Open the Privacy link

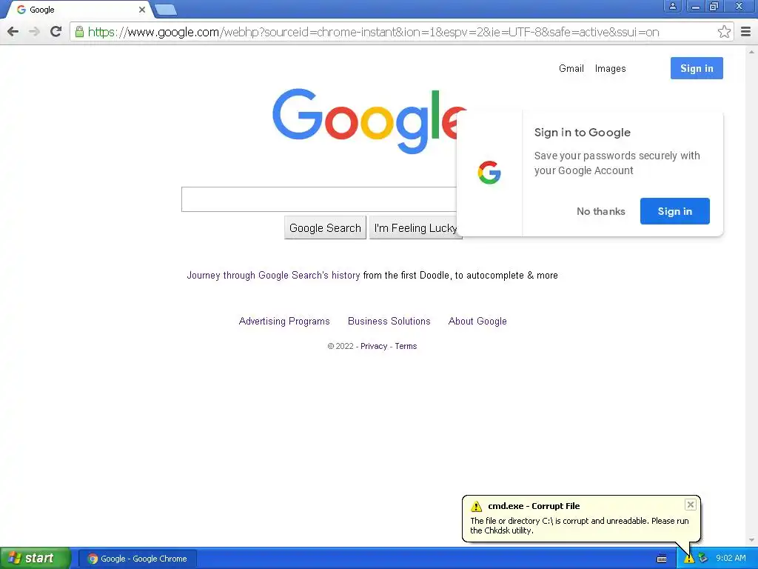click(374, 347)
